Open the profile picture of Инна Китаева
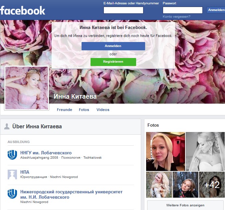Screen dimensions: 225x210 27,88
